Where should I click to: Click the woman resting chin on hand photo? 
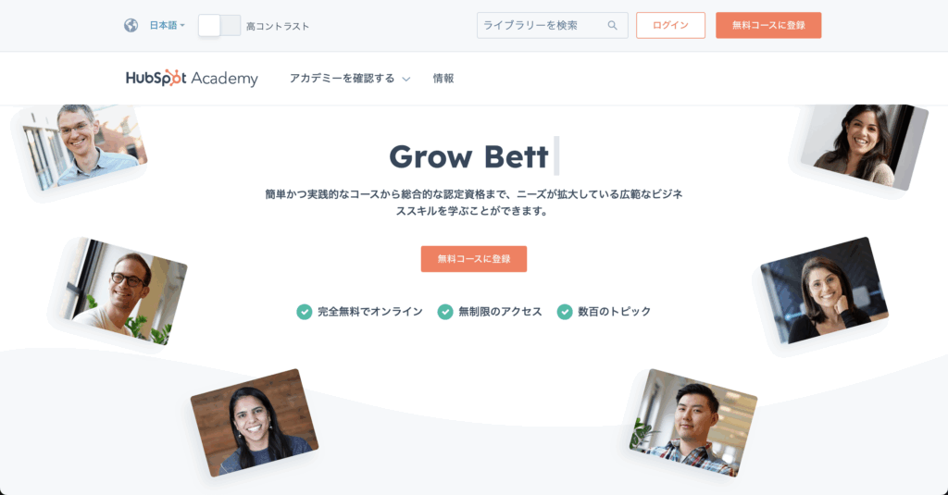click(x=824, y=291)
